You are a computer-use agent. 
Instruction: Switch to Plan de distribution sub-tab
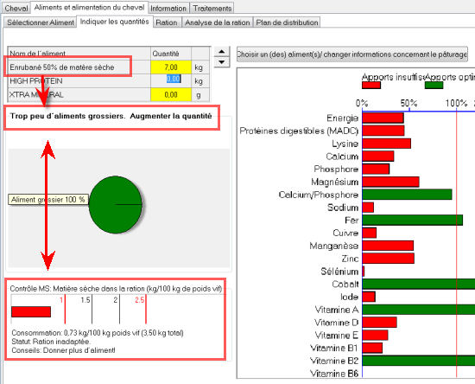(287, 22)
